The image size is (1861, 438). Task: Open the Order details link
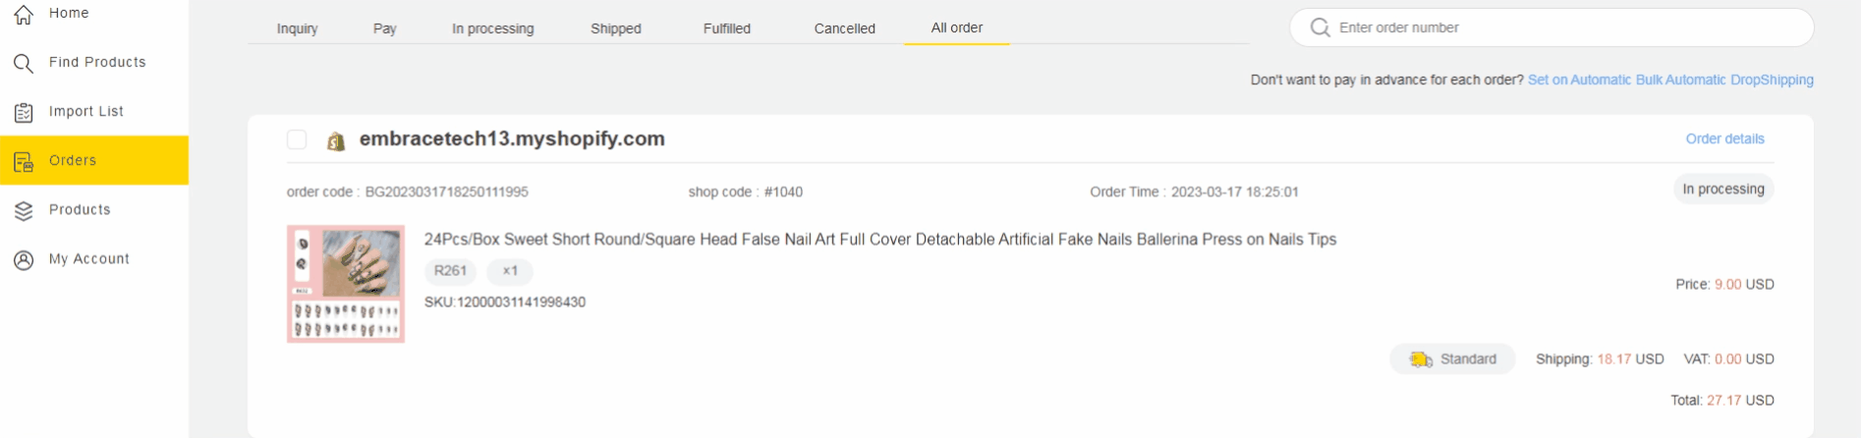click(1724, 138)
